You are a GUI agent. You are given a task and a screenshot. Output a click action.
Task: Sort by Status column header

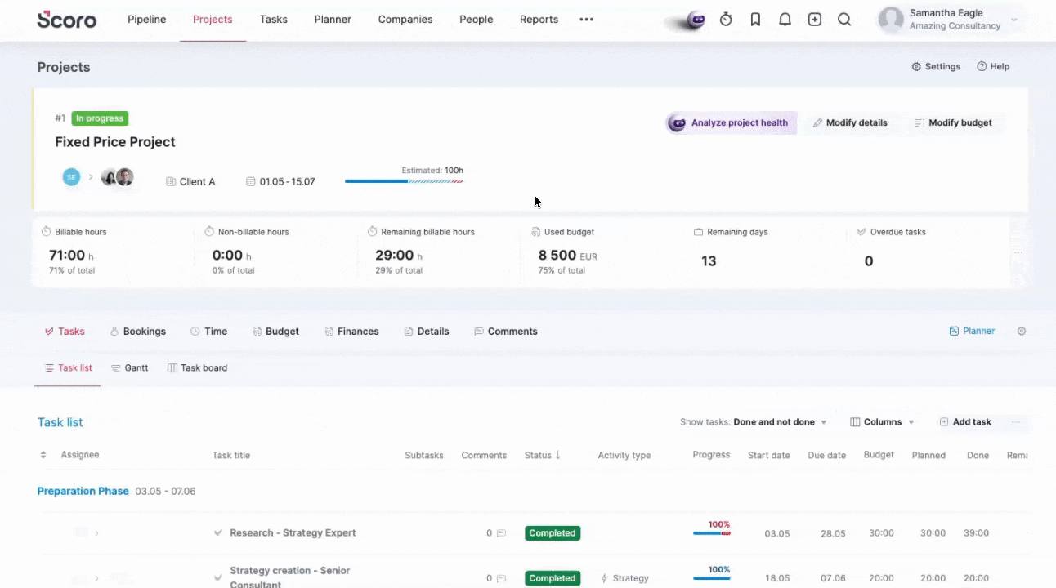(x=543, y=456)
